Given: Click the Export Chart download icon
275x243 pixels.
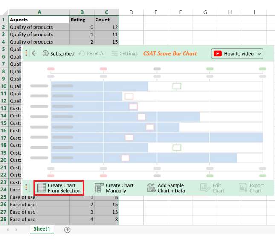Looking at the screenshot, I should 243,187.
